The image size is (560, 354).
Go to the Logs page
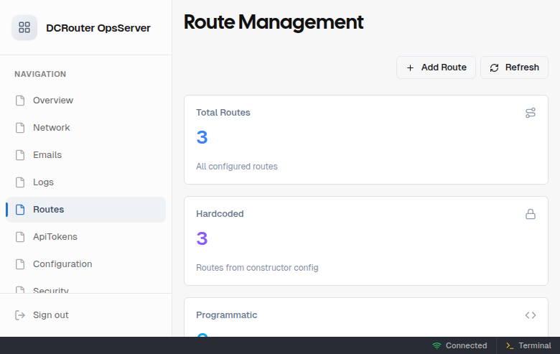(x=43, y=182)
